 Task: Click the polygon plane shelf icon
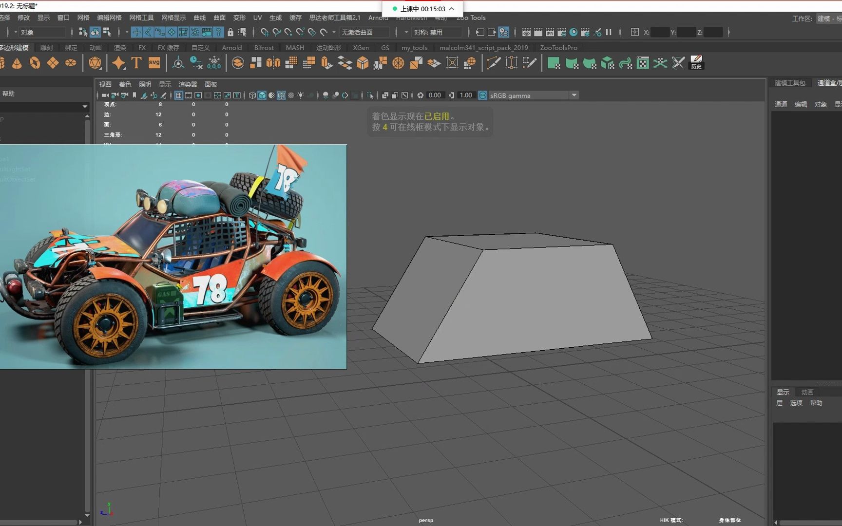pyautogui.click(x=53, y=63)
